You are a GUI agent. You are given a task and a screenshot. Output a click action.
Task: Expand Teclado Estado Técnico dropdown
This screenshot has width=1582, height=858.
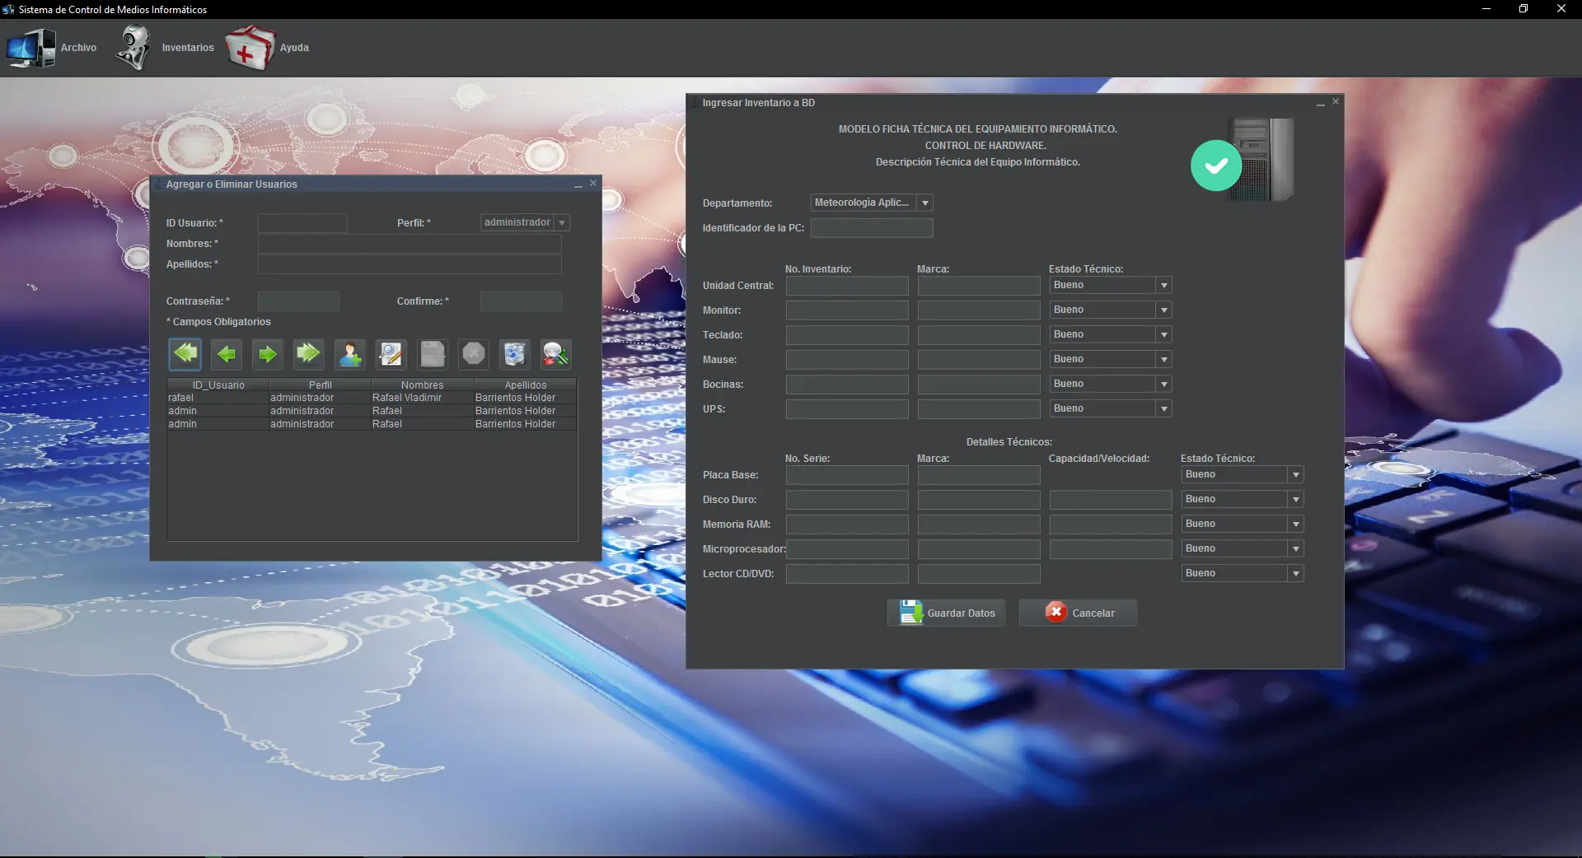(1164, 334)
